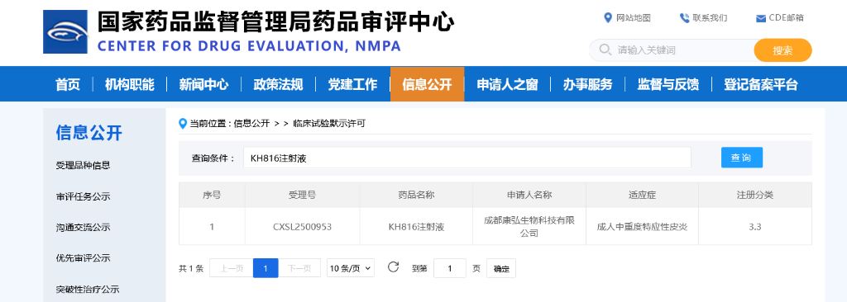Open 登记备案平台 nav item
The width and height of the screenshot is (847, 302).
point(761,84)
